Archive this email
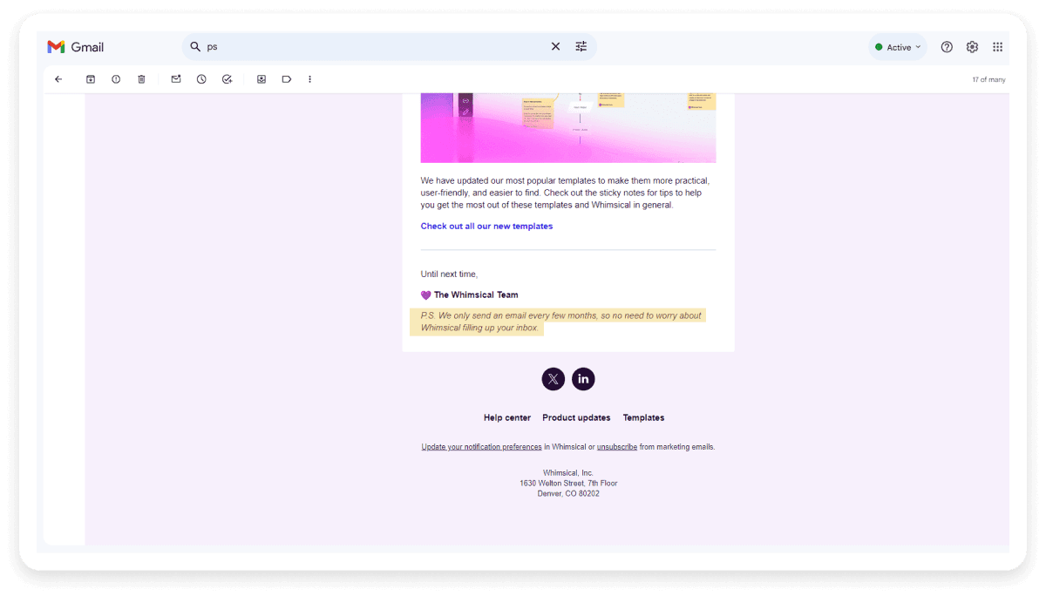The image size is (1046, 596). coord(91,79)
